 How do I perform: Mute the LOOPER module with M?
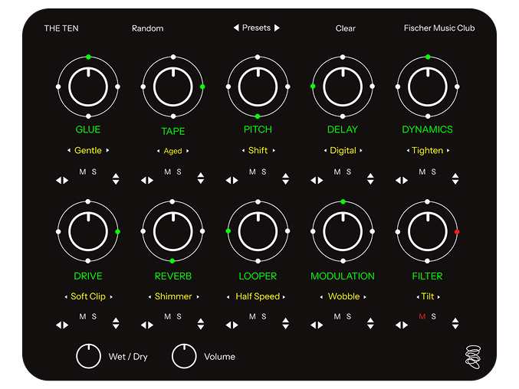click(x=252, y=316)
